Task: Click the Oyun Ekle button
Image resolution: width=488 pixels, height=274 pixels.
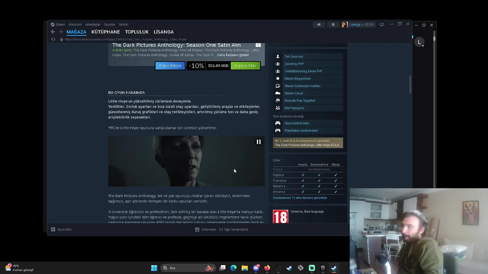Action: pyautogui.click(x=61, y=229)
